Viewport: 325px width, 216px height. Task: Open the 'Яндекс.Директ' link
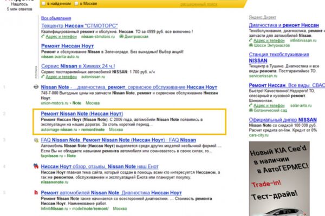(x=262, y=17)
